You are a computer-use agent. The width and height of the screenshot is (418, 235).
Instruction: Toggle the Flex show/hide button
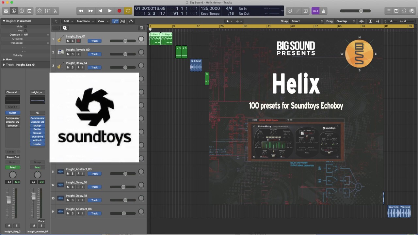(122, 21)
